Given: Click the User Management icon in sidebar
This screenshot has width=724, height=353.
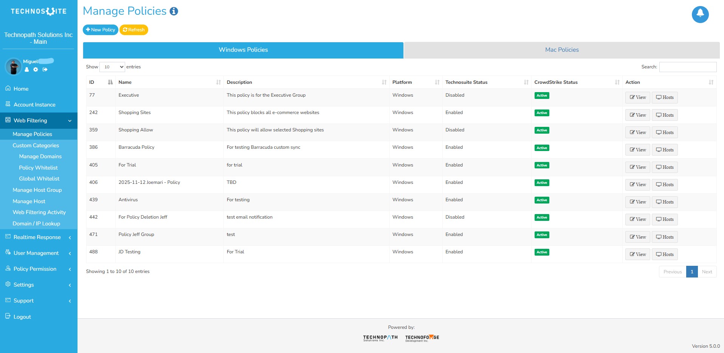Looking at the screenshot, I should point(8,252).
